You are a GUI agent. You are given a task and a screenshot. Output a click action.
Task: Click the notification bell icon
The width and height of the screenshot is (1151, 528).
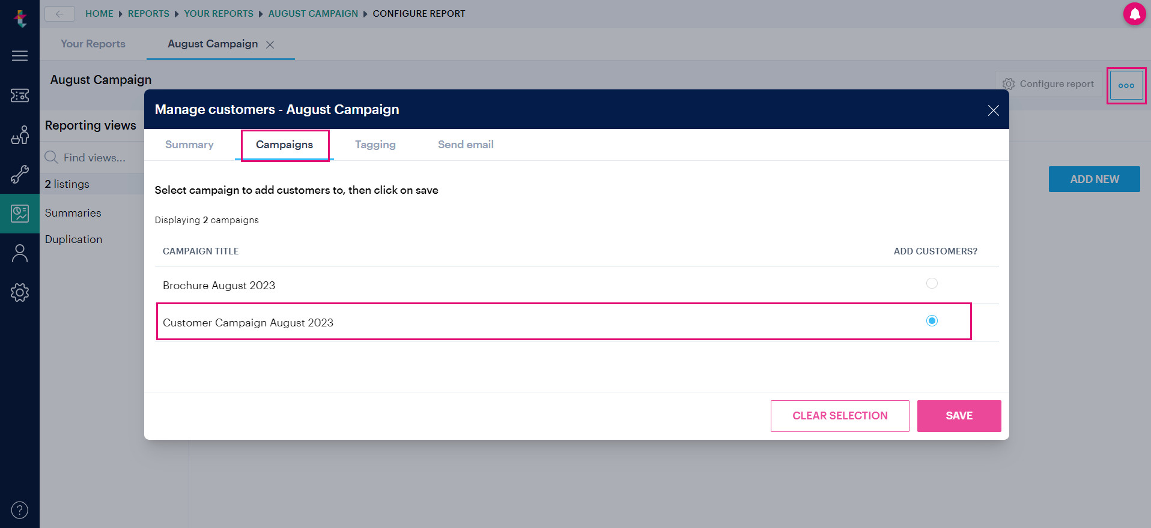coord(1135,14)
